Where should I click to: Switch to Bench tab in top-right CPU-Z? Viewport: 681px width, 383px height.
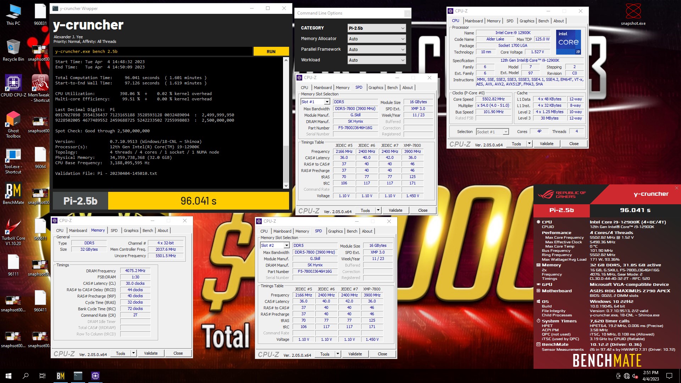(x=543, y=21)
